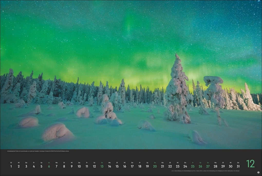Select the green date 26
Image resolution: width=262 pixels, height=176 pixels.
pos(200,166)
